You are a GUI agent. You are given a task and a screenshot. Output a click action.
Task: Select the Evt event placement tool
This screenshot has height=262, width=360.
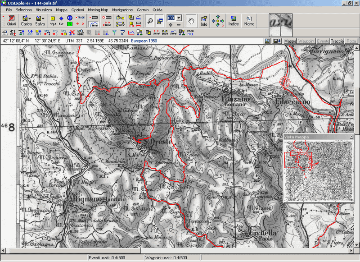(x=61, y=21)
